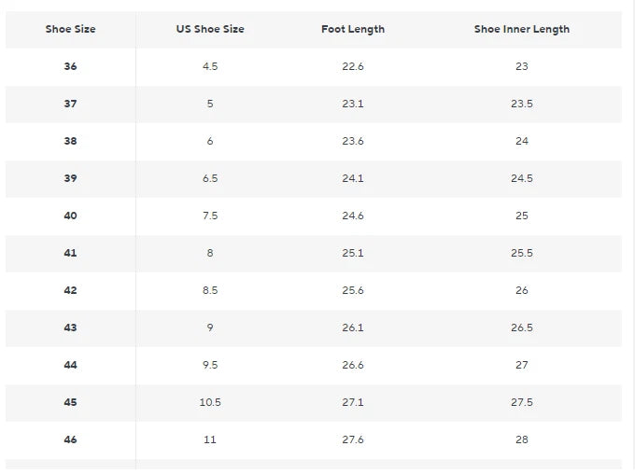The image size is (635, 474).
Task: Click shoe size 42 in the chart
Action: pyautogui.click(x=70, y=290)
